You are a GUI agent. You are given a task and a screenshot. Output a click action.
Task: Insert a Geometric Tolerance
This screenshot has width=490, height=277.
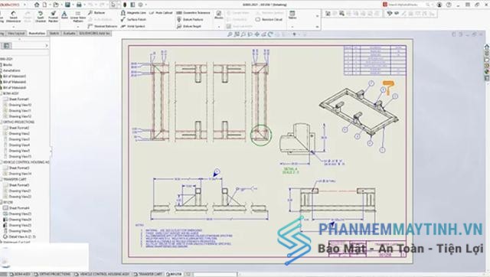[x=194, y=12]
